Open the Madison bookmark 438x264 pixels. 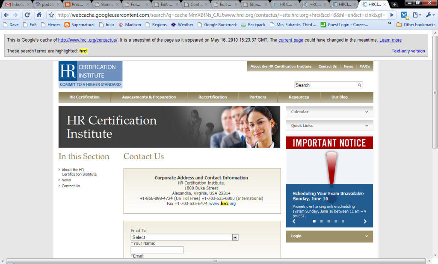tap(130, 24)
